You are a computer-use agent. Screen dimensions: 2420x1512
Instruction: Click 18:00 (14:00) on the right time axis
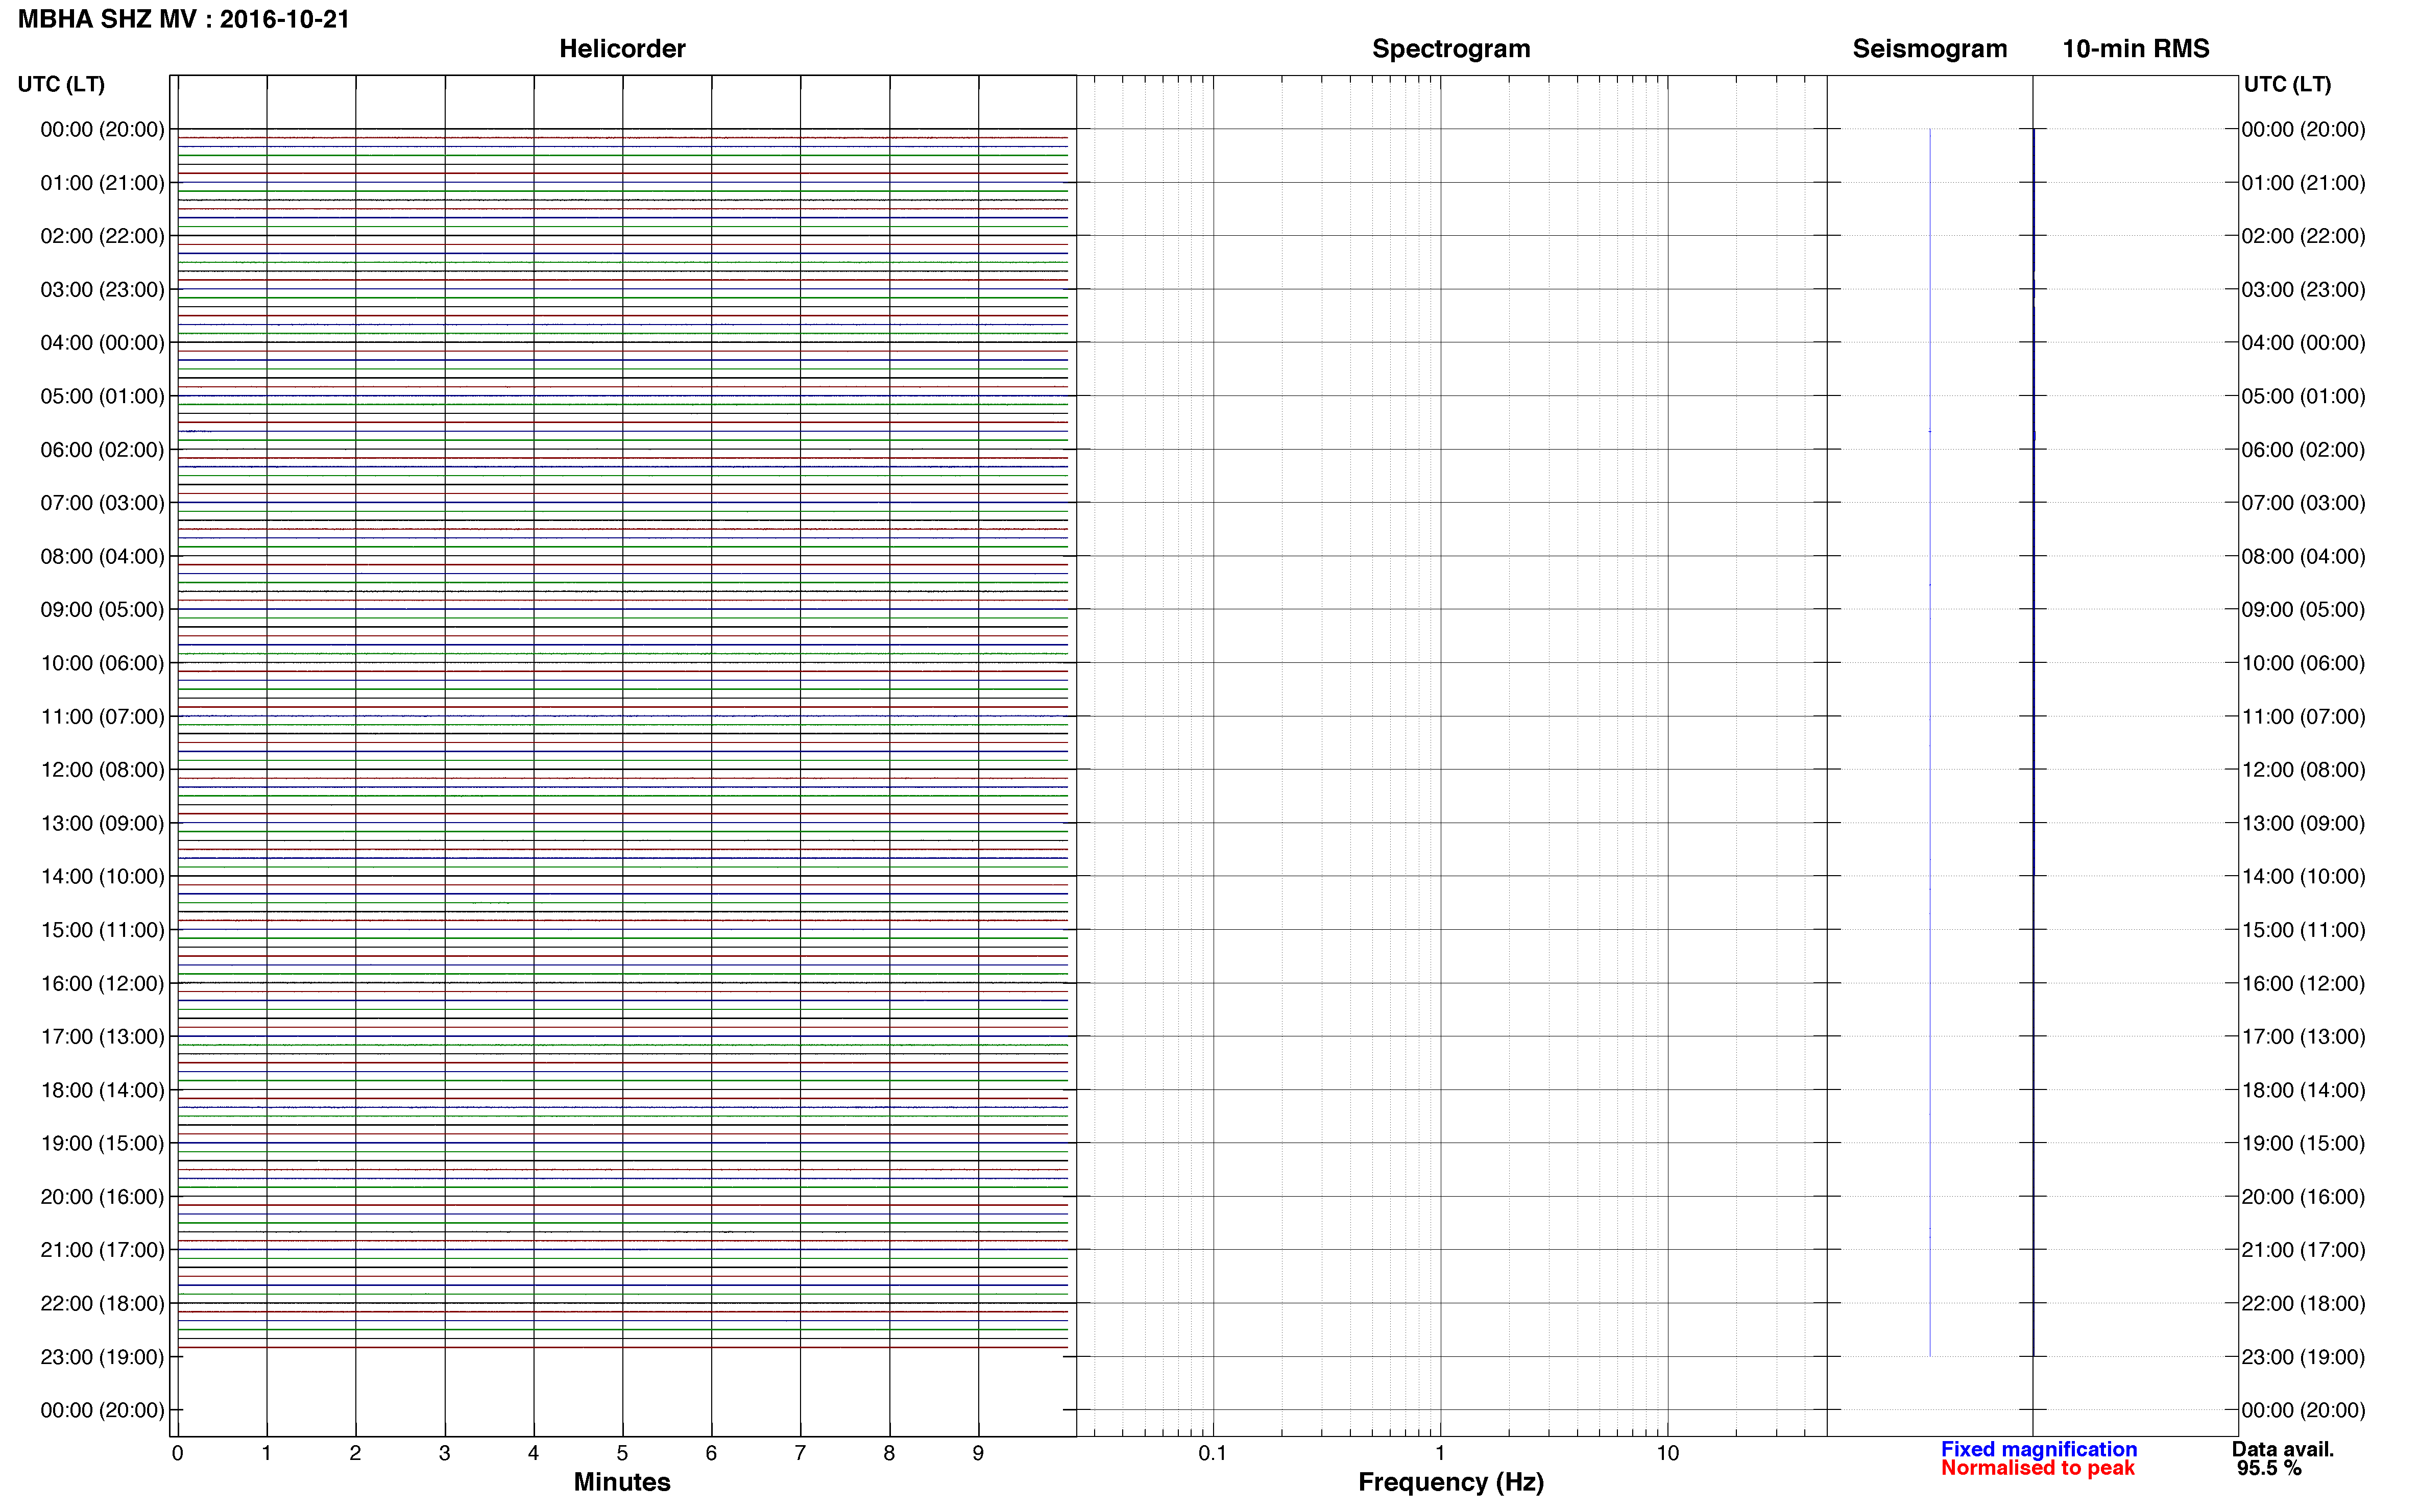click(2303, 1090)
